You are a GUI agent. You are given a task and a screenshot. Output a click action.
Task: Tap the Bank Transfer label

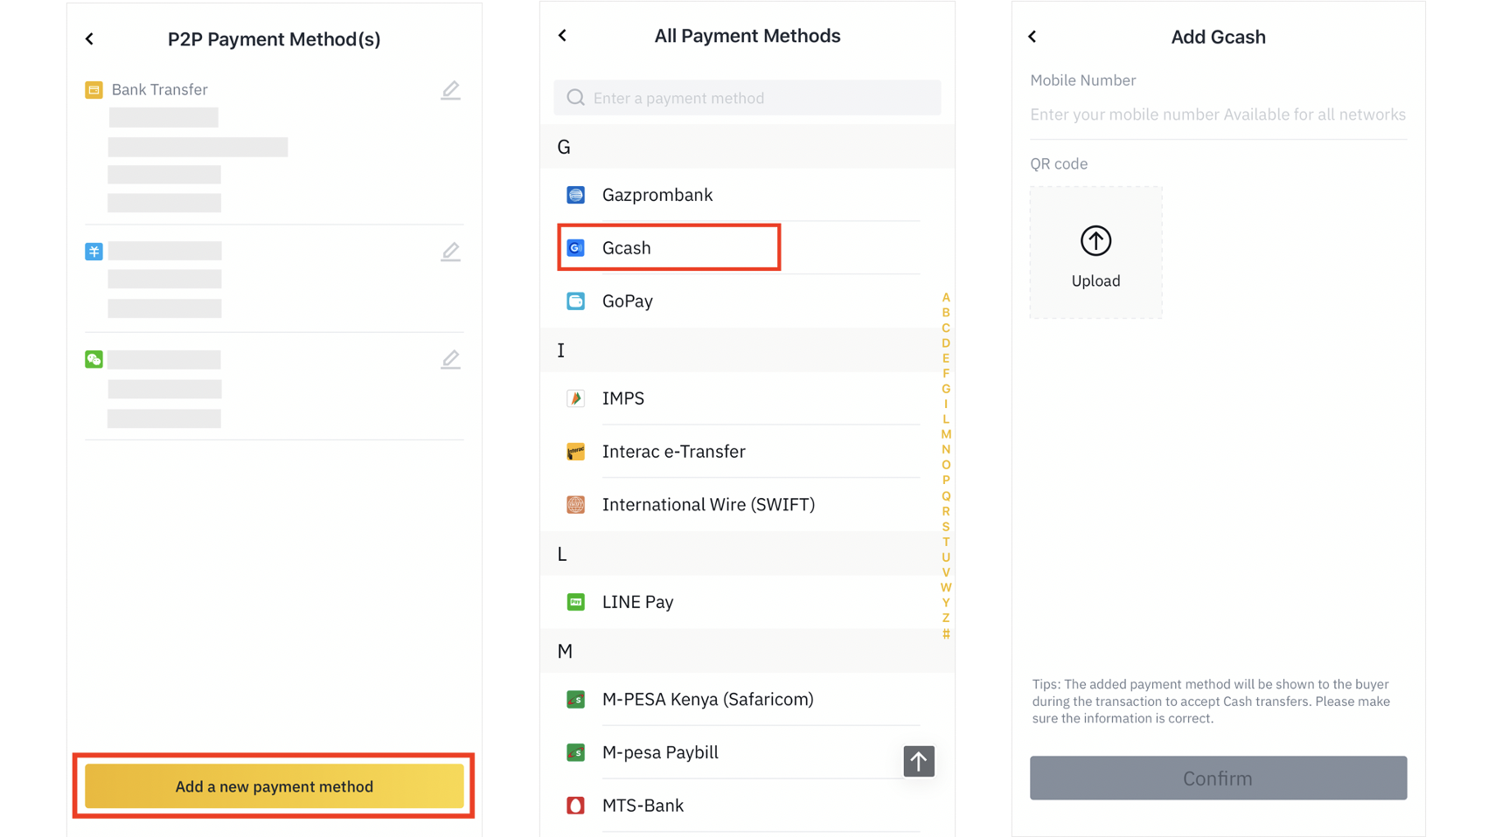159,89
